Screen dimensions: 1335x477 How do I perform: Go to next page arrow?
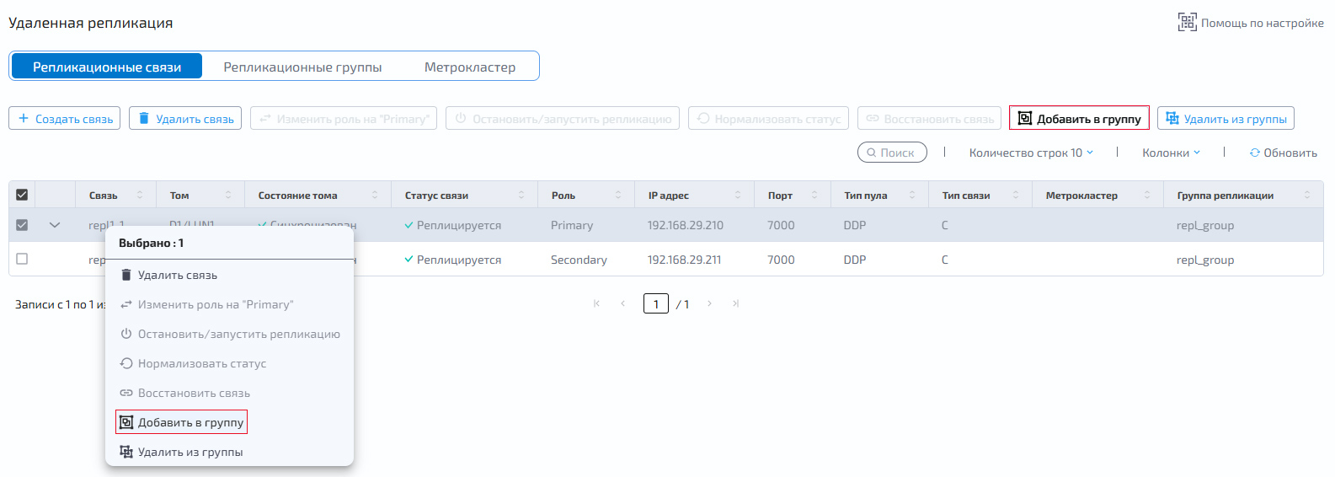(x=710, y=303)
